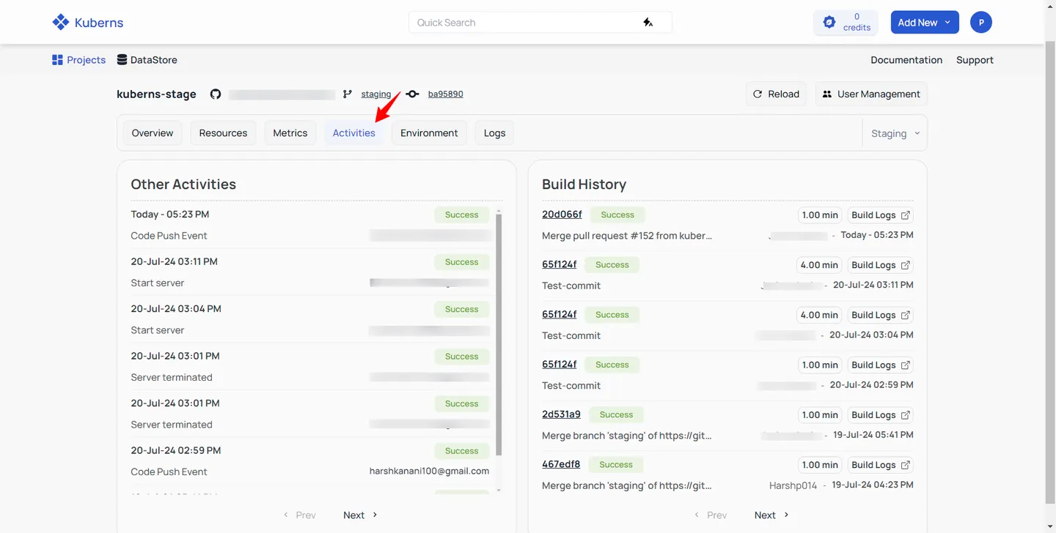1056x533 pixels.
Task: Click Success badge for Today 05:23 PM activity
Action: (x=461, y=215)
